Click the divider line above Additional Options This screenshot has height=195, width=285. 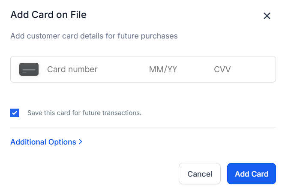[x=143, y=127]
